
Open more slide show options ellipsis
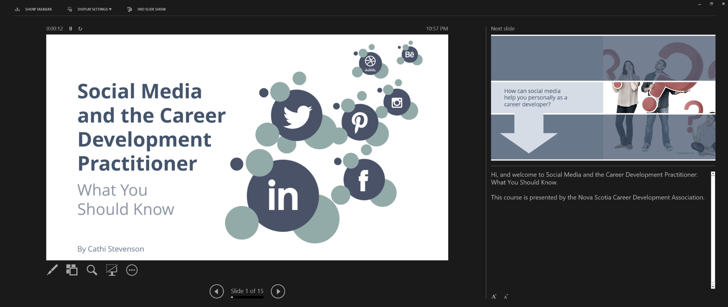(132, 270)
